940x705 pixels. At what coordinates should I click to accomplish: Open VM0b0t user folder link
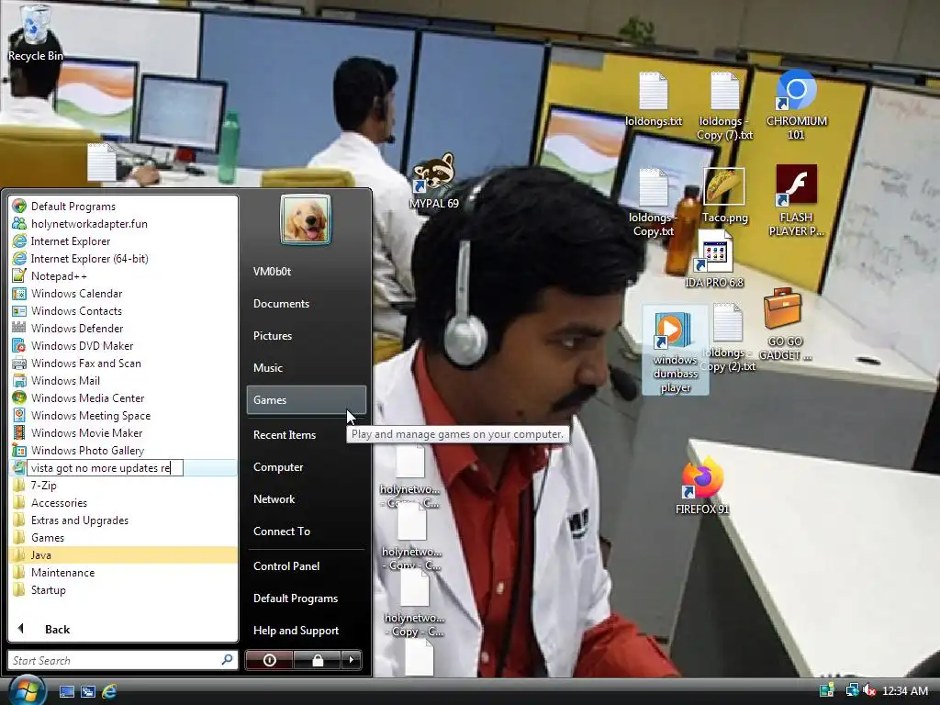[306, 271]
